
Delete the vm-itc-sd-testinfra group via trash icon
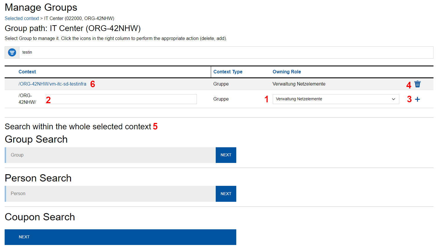pos(417,84)
